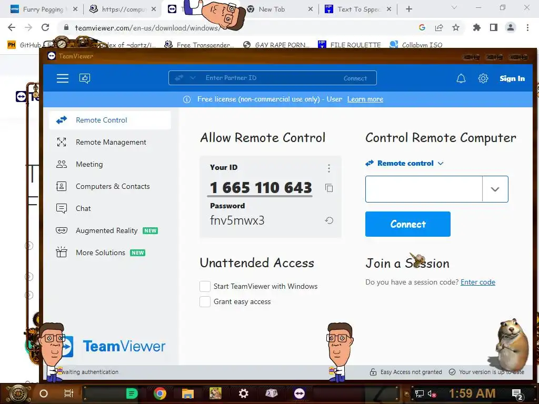
Task: Click the Computers & Contacts icon
Action: [61, 186]
